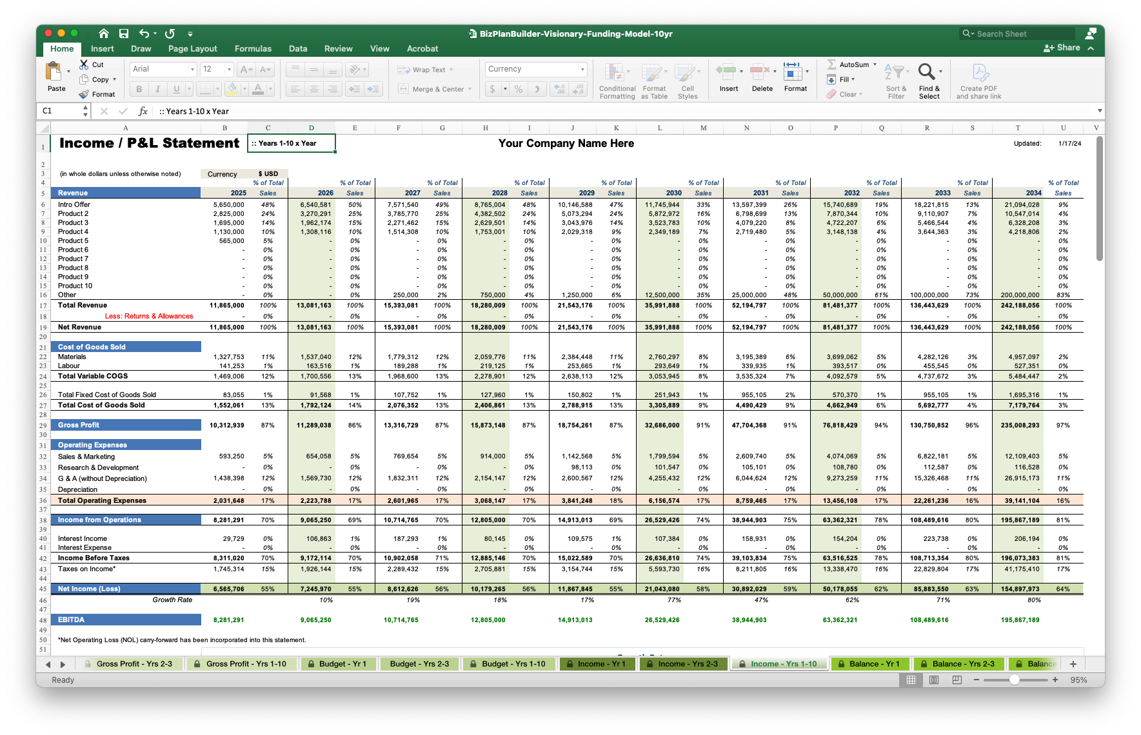1141x735 pixels.
Task: Click the Share button
Action: point(1062,48)
